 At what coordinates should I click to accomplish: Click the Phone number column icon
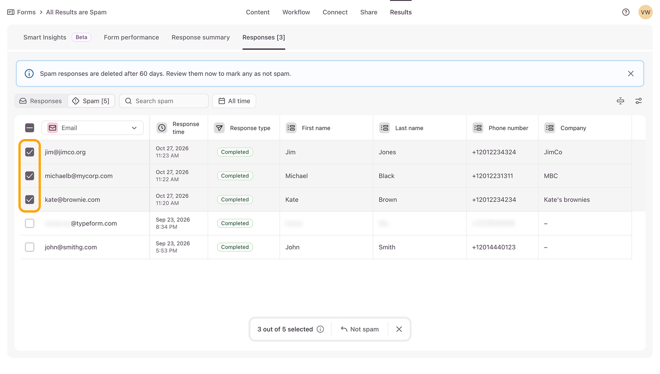478,128
